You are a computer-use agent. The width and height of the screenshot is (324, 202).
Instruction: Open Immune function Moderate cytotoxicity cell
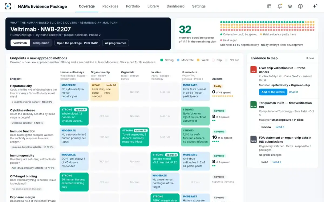74,137
